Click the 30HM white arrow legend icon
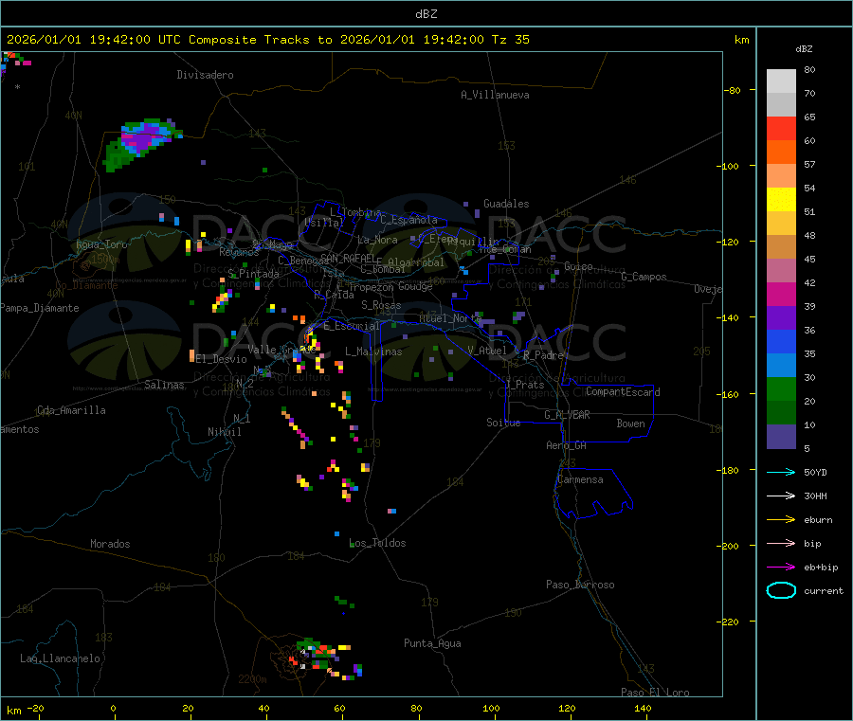The image size is (853, 721). (x=781, y=496)
